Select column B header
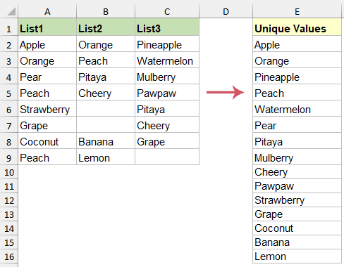 click(106, 11)
